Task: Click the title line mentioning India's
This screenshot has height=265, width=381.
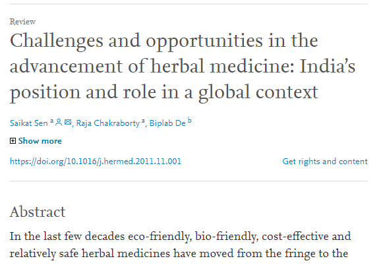Action: click(x=183, y=66)
